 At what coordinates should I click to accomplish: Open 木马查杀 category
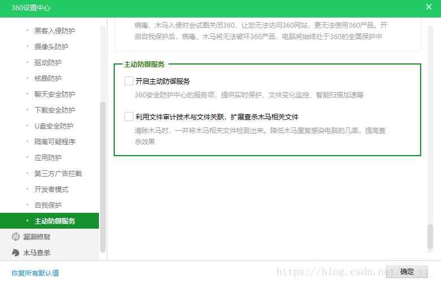tap(50, 252)
